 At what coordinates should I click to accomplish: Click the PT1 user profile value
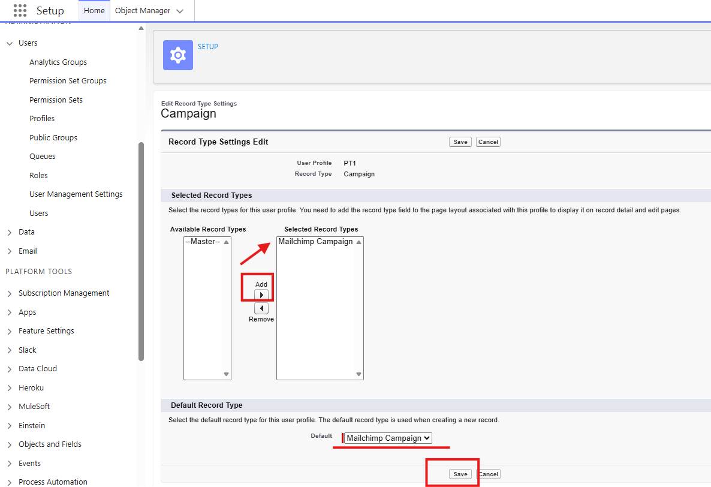pos(350,163)
